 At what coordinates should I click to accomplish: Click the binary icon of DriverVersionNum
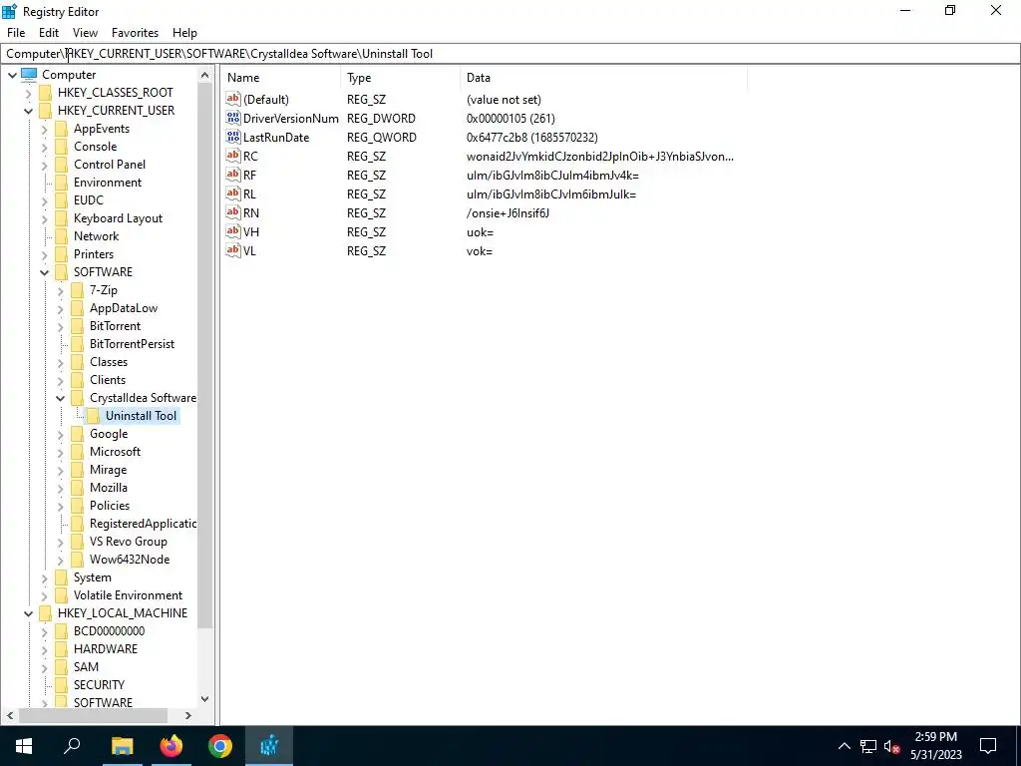[x=233, y=118]
